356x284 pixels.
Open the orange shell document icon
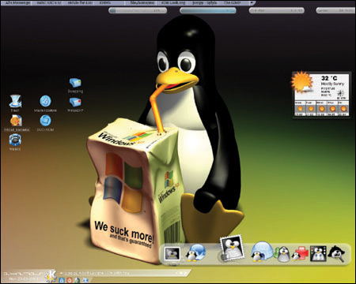point(16,121)
